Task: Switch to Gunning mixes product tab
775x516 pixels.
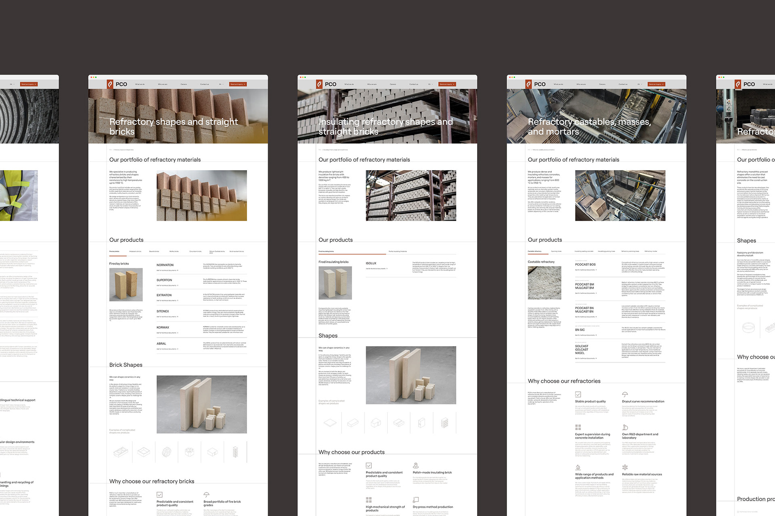Action: pyautogui.click(x=556, y=252)
